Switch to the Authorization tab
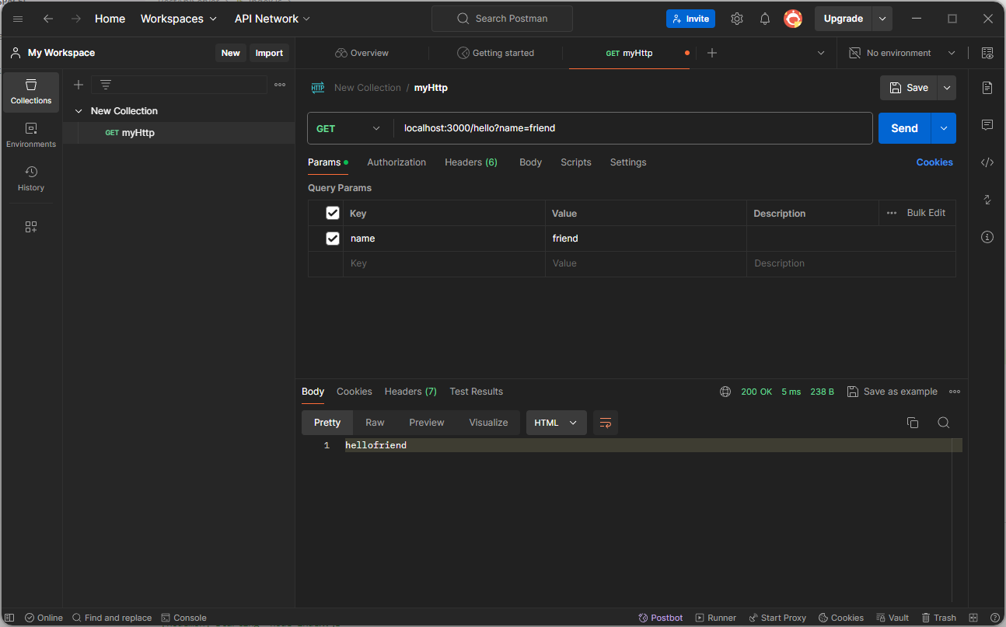Viewport: 1006px width, 627px height. pos(396,162)
